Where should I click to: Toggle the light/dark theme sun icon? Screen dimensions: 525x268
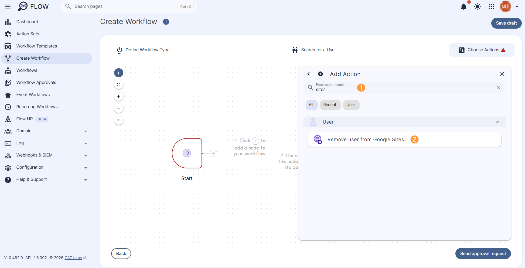coord(477,7)
